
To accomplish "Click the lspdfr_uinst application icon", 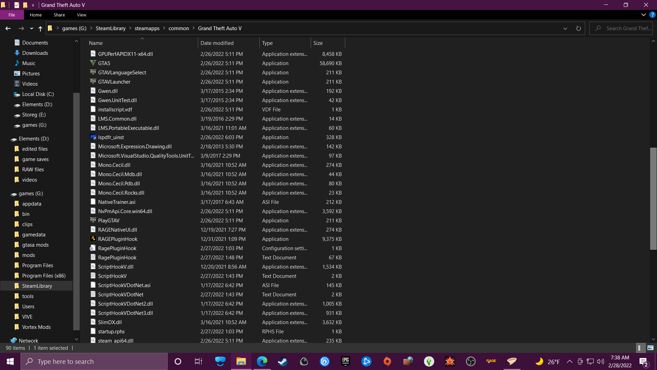I will (93, 137).
